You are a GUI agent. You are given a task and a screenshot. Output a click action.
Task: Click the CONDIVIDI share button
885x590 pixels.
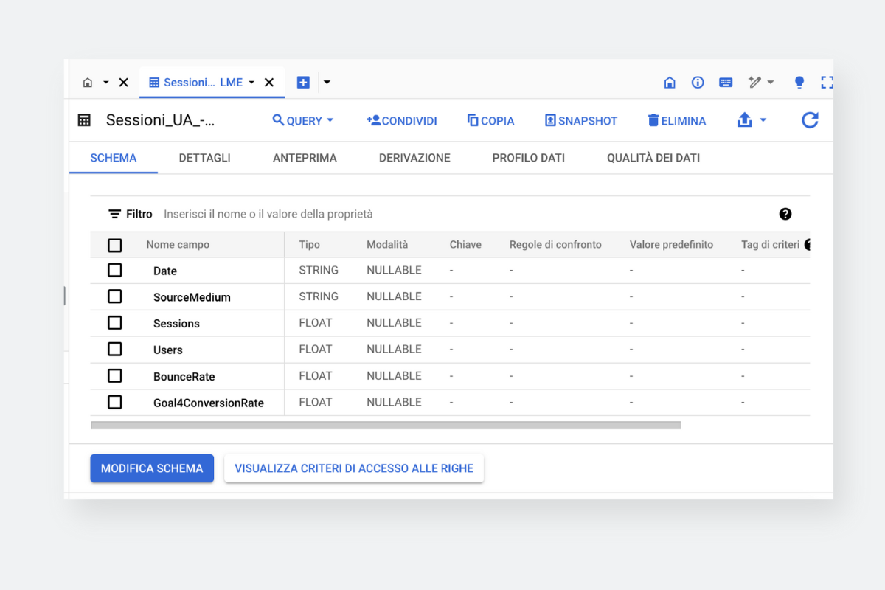pos(402,120)
